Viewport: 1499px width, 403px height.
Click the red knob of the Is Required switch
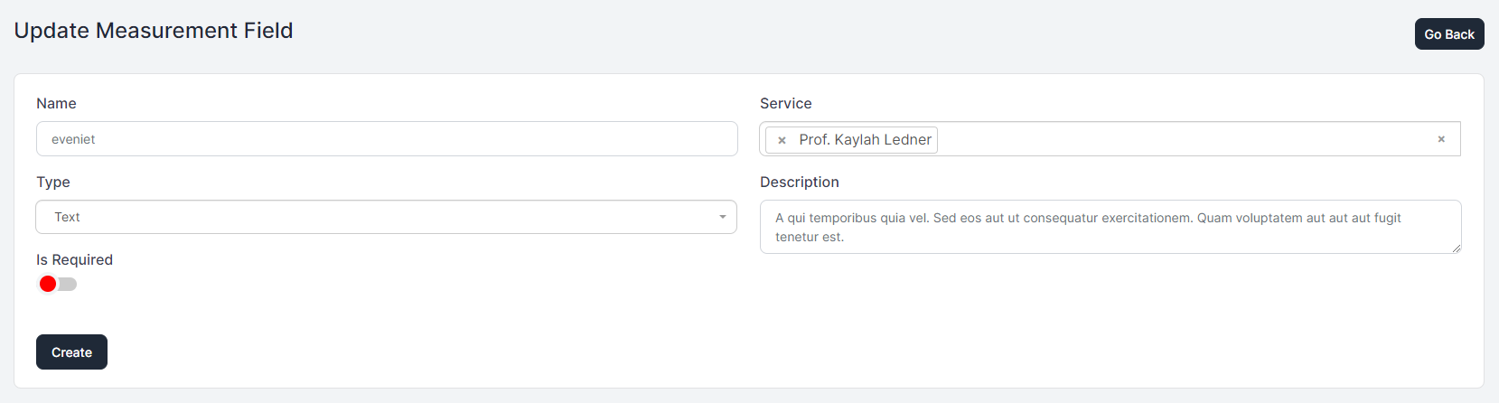point(48,284)
